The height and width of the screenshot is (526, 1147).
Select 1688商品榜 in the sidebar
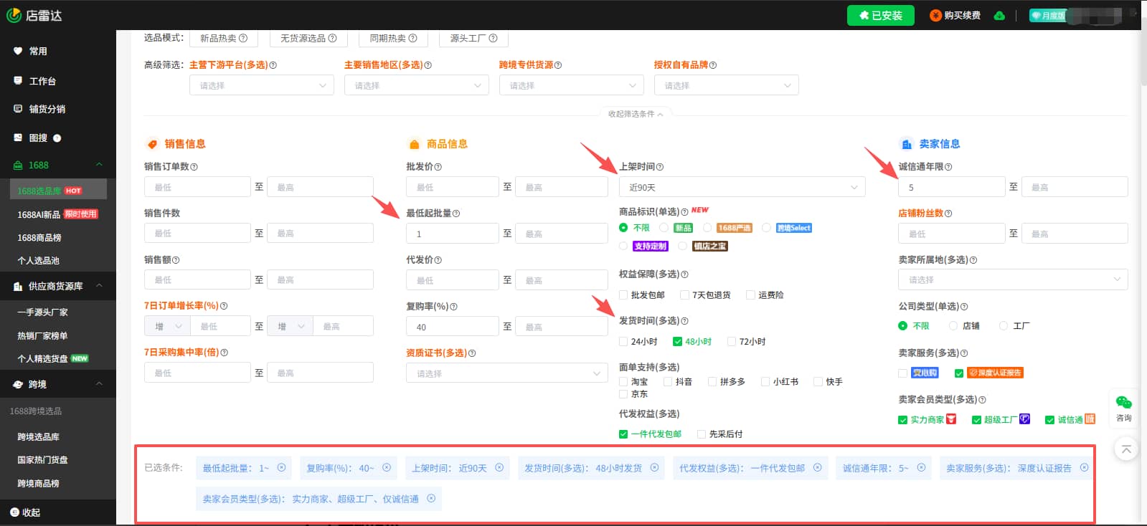[39, 237]
